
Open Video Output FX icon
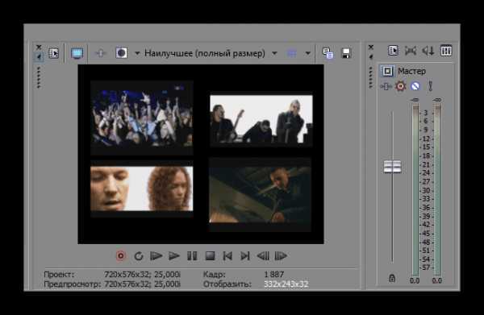click(101, 53)
